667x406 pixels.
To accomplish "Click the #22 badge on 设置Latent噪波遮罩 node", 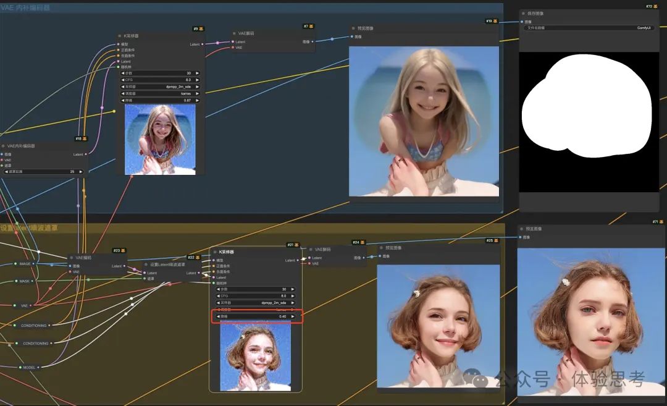I will pos(194,257).
